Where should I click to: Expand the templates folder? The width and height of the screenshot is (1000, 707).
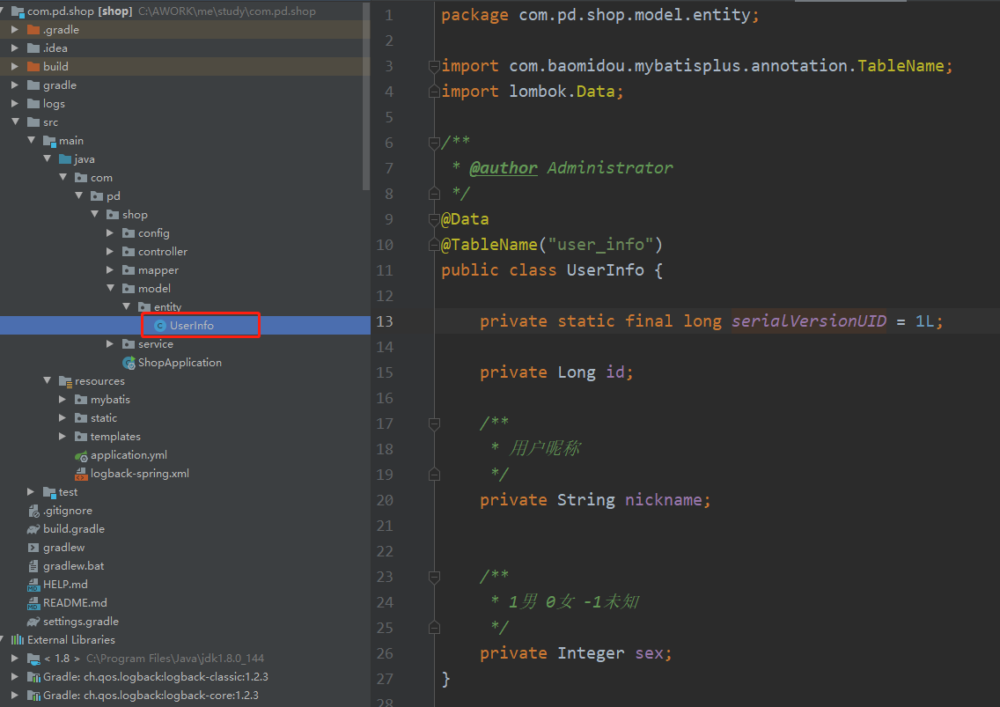tap(62, 437)
